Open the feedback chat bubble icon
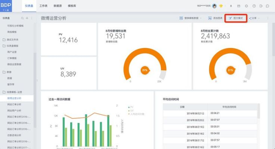 click(267, 6)
